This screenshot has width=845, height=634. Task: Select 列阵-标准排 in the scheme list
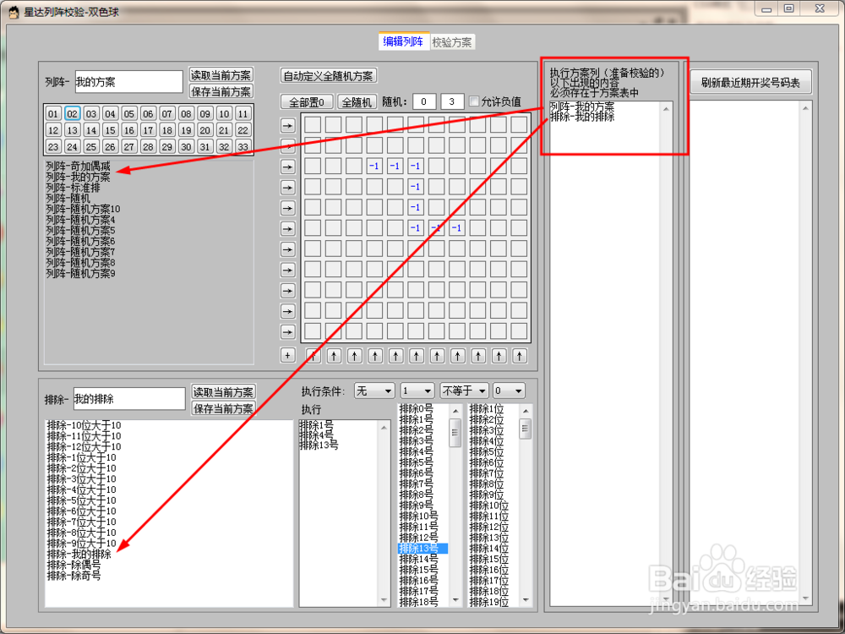click(x=73, y=188)
